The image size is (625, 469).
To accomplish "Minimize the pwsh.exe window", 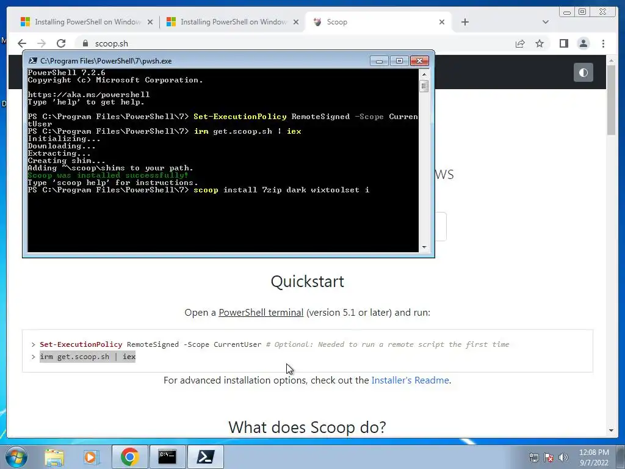I will (379, 60).
